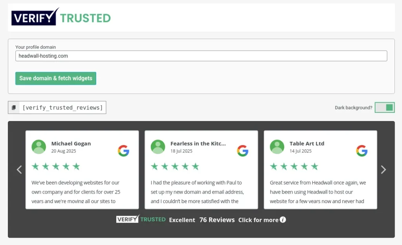Click the Google logo on Table Art Ltd review
This screenshot has height=245, width=402.
[x=362, y=151]
